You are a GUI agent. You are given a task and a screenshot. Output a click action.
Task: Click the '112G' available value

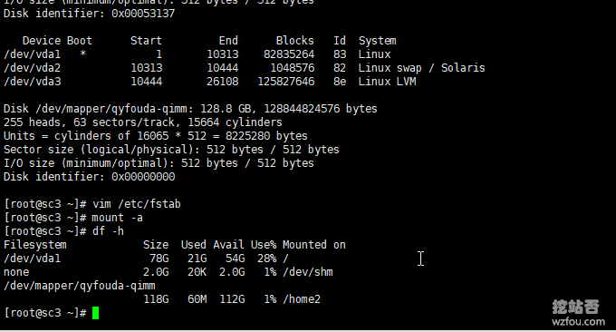pos(232,299)
